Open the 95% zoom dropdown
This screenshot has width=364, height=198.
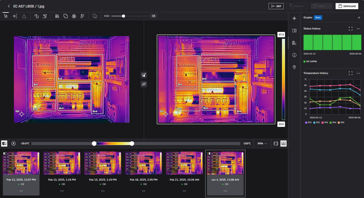point(263,143)
